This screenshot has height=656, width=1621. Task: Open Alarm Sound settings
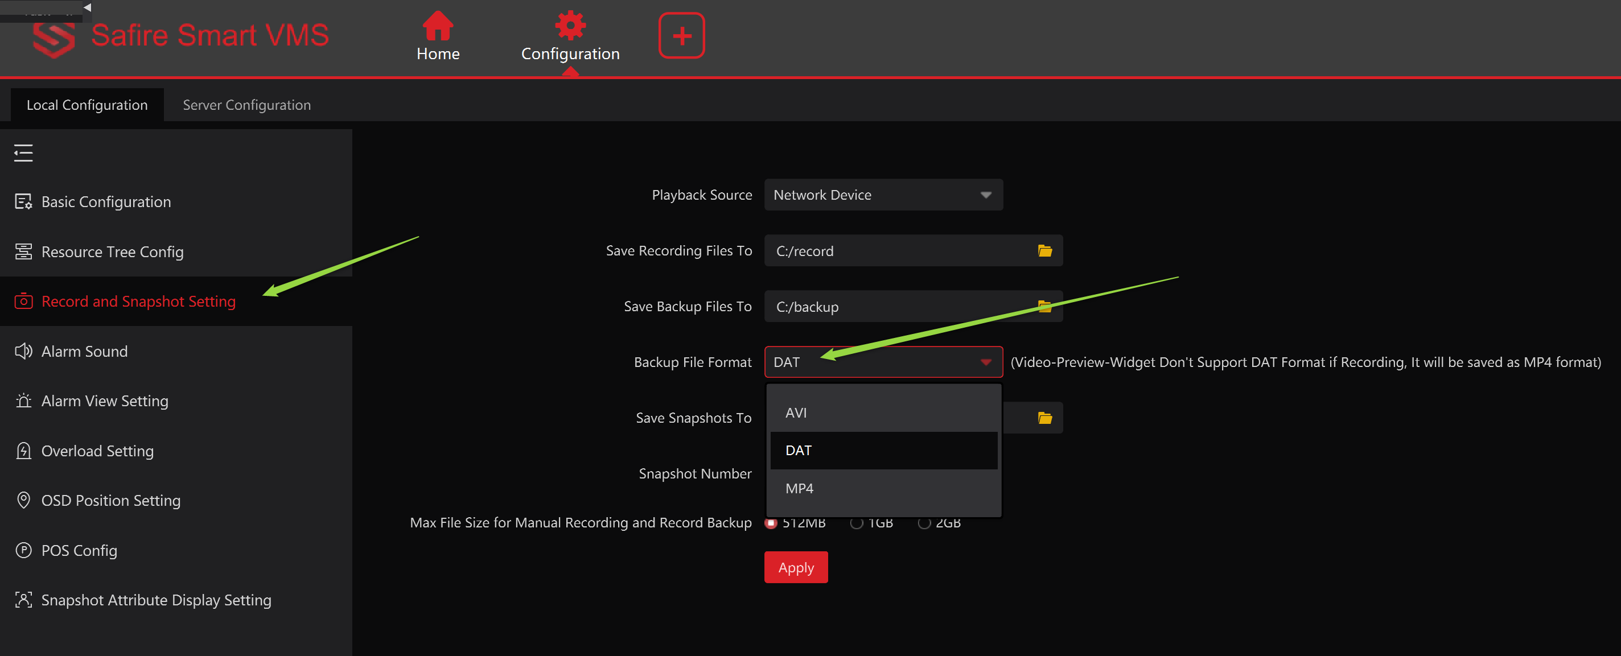pos(176,351)
